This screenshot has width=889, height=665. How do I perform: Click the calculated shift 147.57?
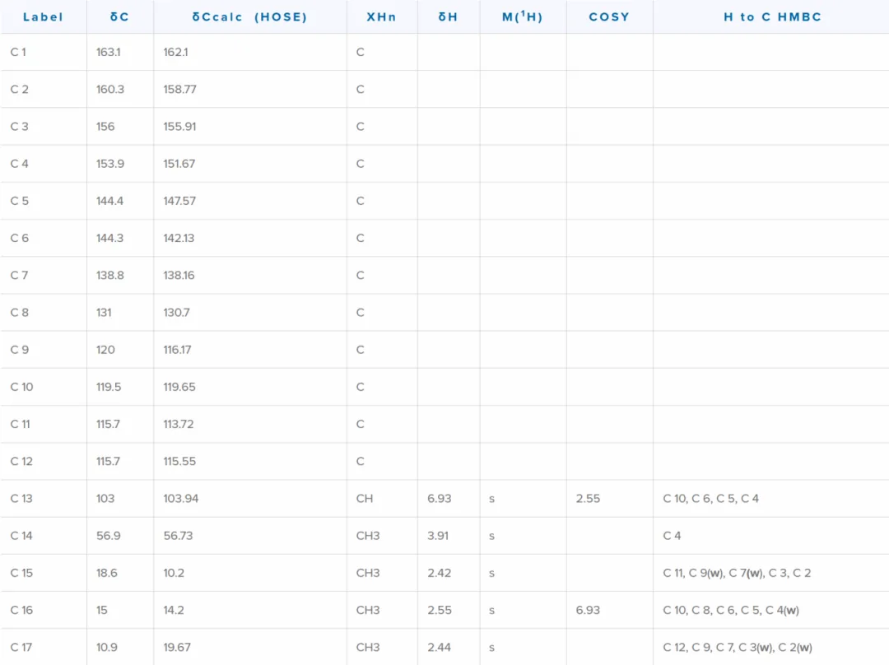(179, 202)
